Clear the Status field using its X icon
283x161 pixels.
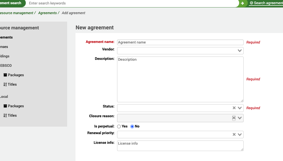tap(234, 108)
